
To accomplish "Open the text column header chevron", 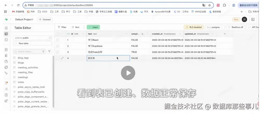I will (127, 34).
